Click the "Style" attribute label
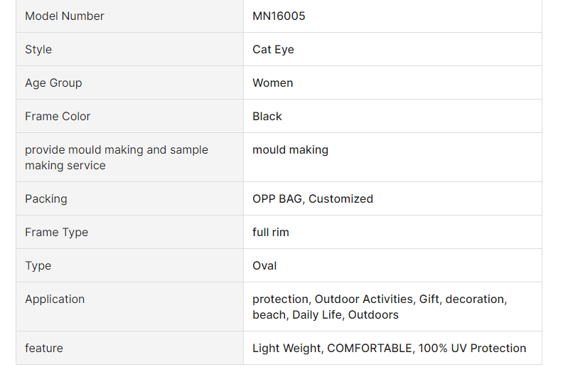The height and width of the screenshot is (377, 563). click(x=38, y=49)
